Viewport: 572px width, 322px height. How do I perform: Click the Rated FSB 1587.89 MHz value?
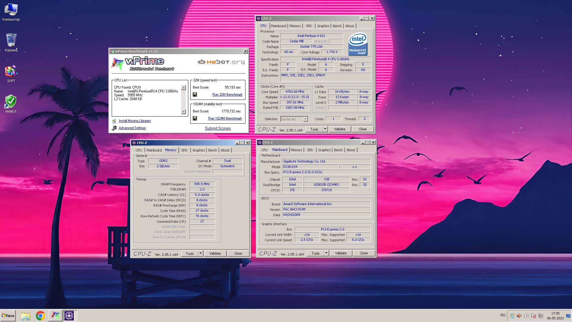tap(295, 108)
